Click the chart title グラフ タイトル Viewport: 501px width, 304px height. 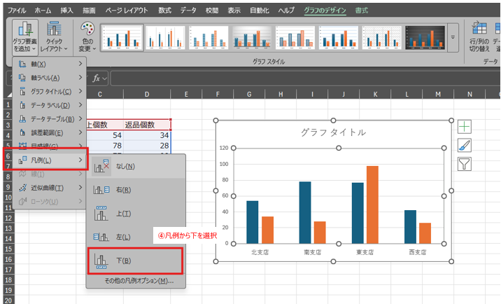pos(333,132)
